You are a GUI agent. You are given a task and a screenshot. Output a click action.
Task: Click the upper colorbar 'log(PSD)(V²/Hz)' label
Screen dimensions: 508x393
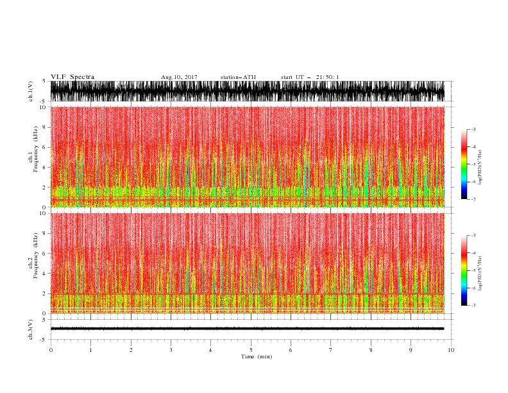(480, 168)
